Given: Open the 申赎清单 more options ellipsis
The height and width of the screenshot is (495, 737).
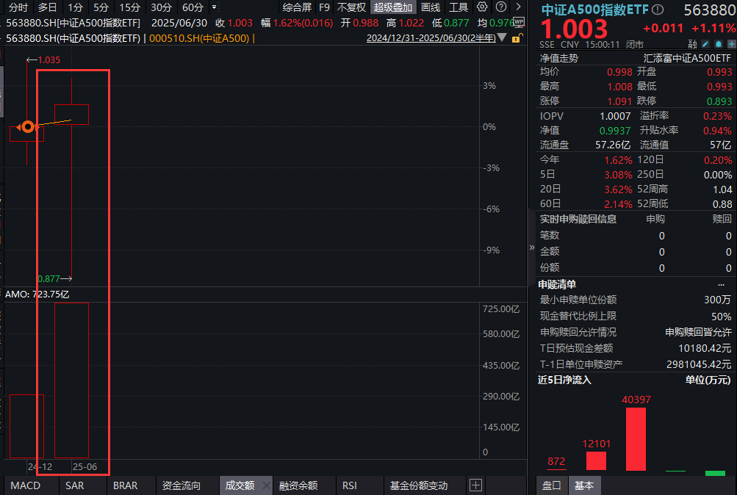Looking at the screenshot, I should (x=722, y=284).
